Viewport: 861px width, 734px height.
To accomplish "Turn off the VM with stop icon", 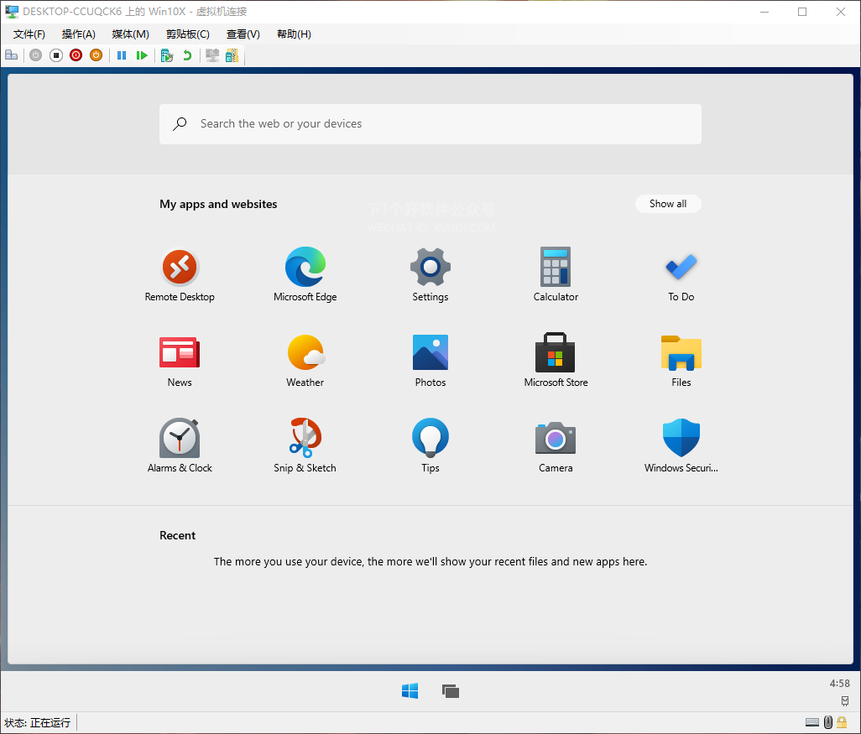I will click(x=56, y=55).
